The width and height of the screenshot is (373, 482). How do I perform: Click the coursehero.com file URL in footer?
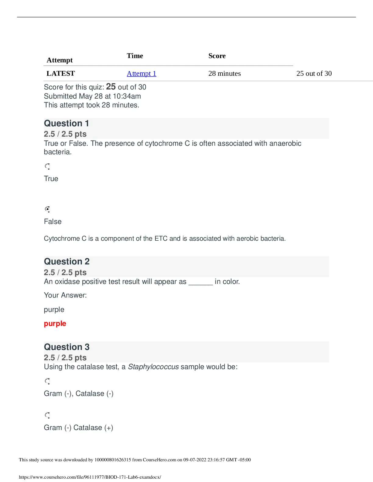point(90,477)
